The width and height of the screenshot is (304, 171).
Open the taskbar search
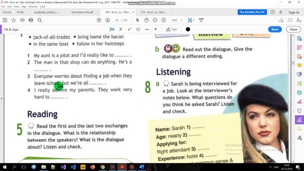tap(14, 167)
